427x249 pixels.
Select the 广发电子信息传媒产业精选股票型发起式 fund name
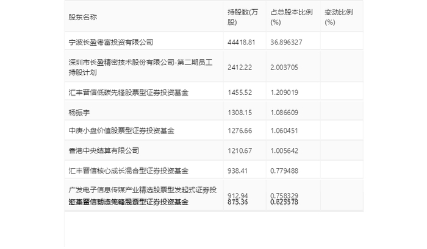[x=143, y=190]
